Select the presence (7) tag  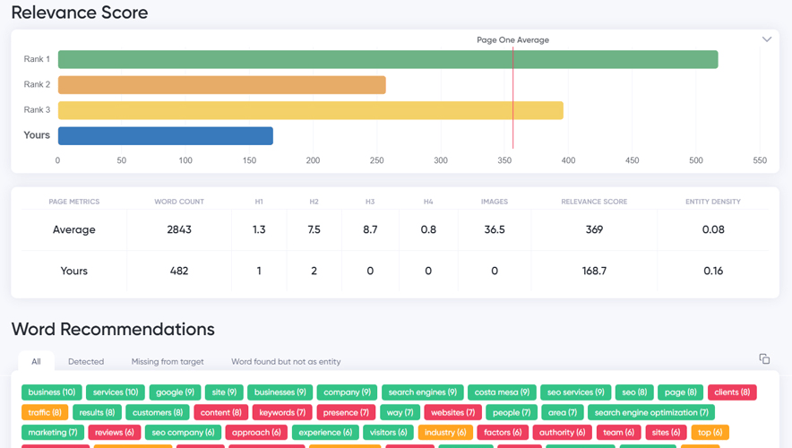click(346, 413)
